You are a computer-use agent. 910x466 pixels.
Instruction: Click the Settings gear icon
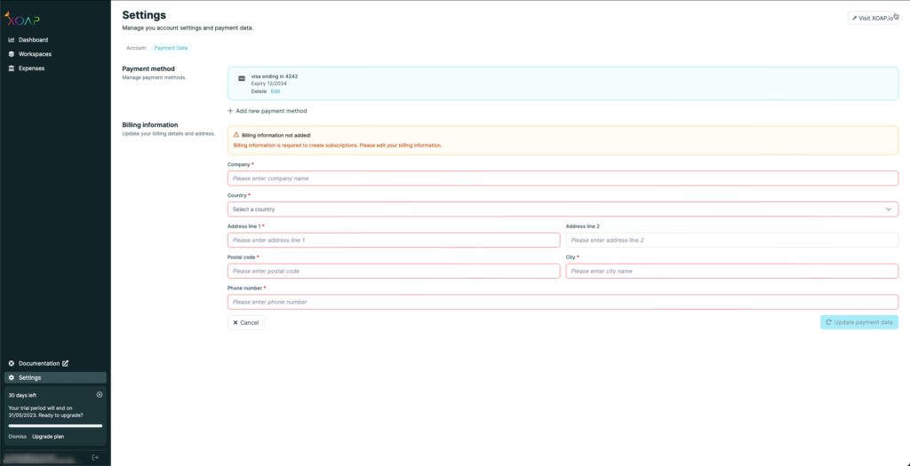point(12,377)
